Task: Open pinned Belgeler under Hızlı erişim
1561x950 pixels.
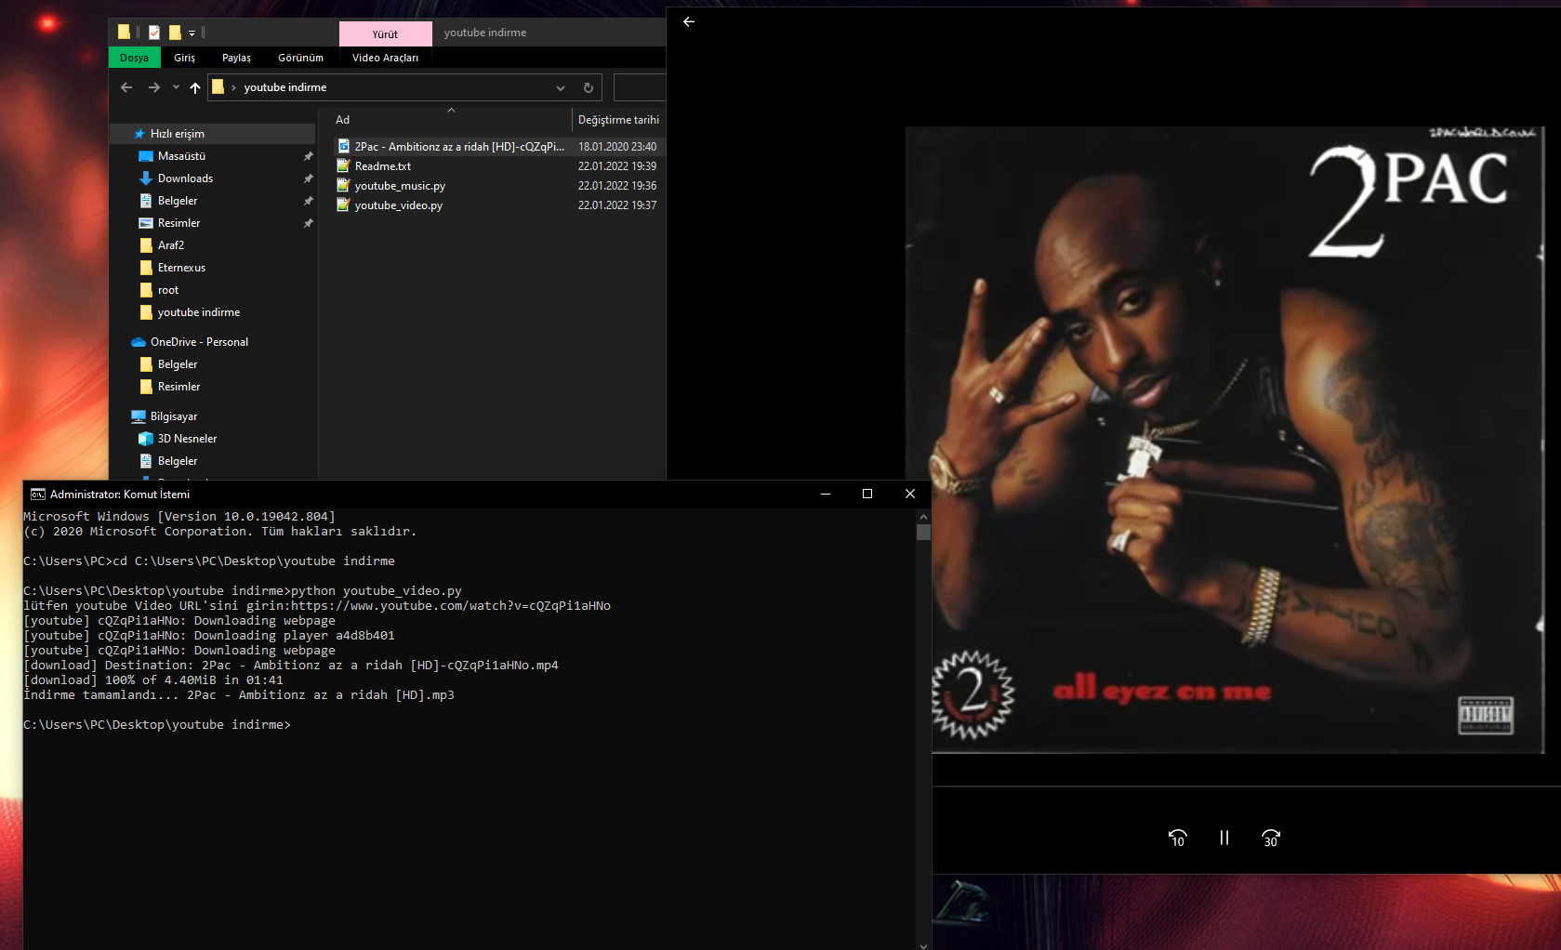Action: pyautogui.click(x=178, y=201)
